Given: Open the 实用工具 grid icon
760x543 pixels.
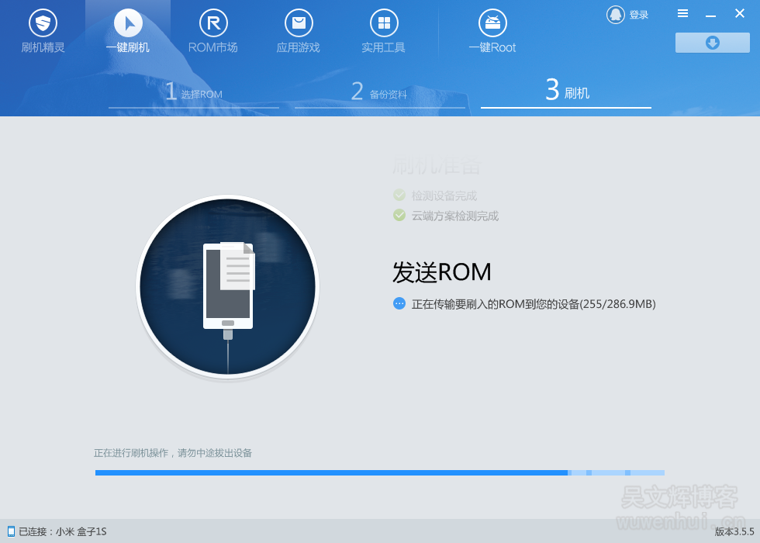Looking at the screenshot, I should 383,23.
